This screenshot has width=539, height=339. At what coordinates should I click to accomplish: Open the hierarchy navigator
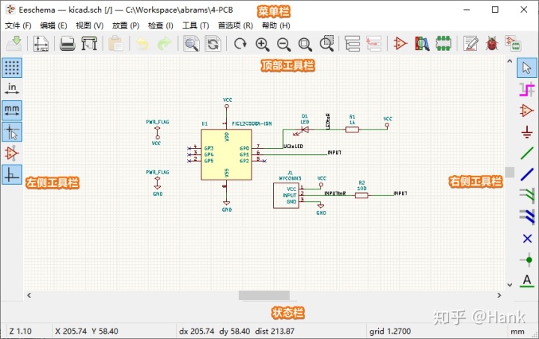[x=353, y=43]
